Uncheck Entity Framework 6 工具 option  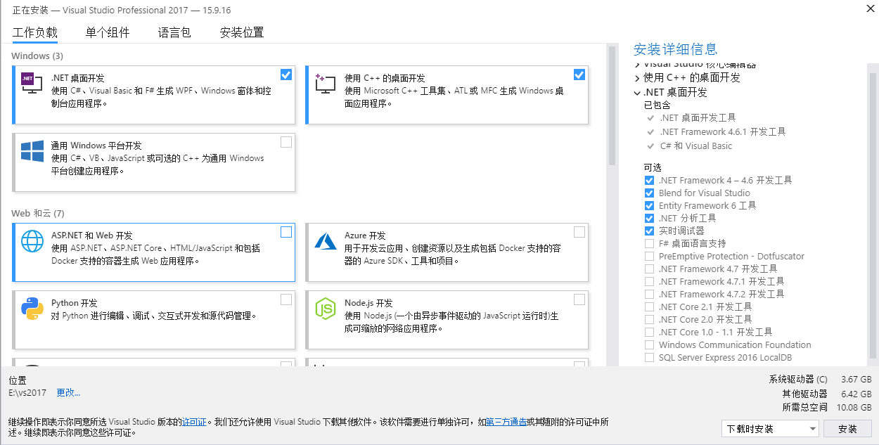point(649,205)
